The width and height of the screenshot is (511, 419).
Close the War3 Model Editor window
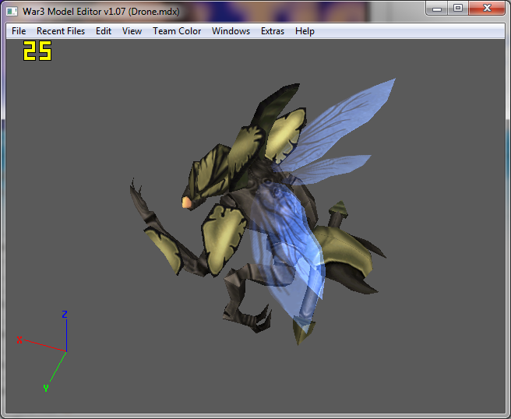[487, 8]
